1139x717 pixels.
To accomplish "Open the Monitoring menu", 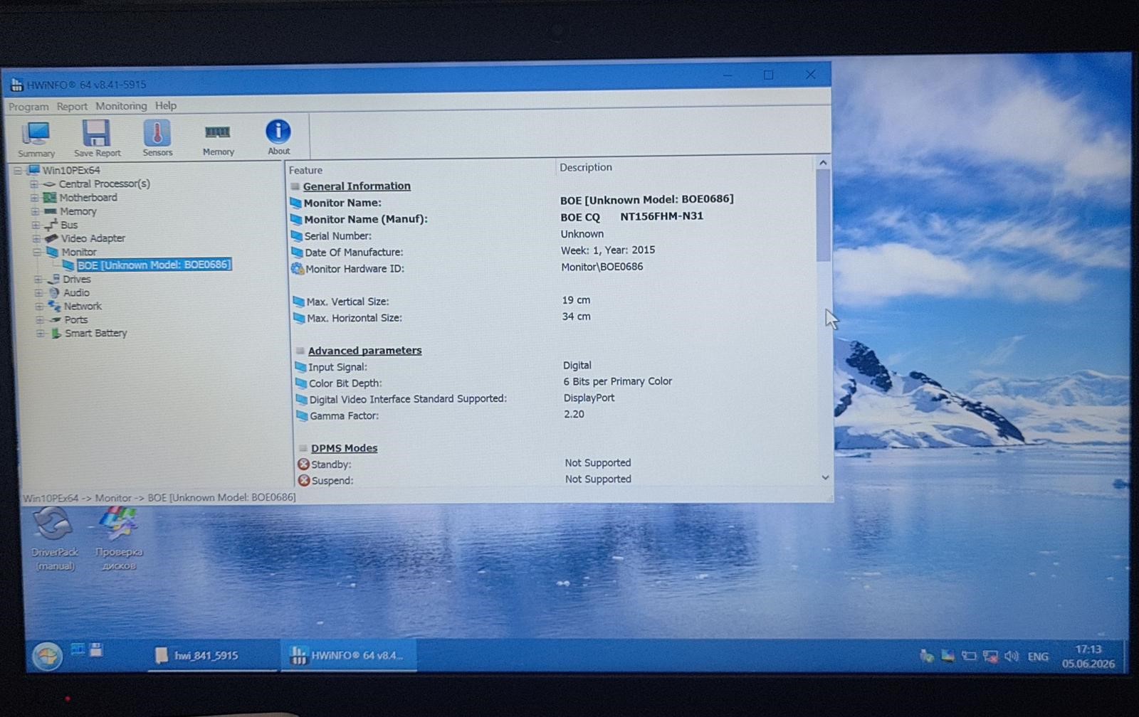I will [x=121, y=106].
